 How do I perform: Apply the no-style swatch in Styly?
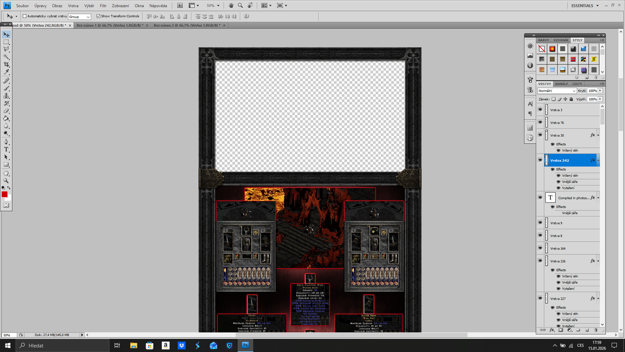click(x=542, y=49)
